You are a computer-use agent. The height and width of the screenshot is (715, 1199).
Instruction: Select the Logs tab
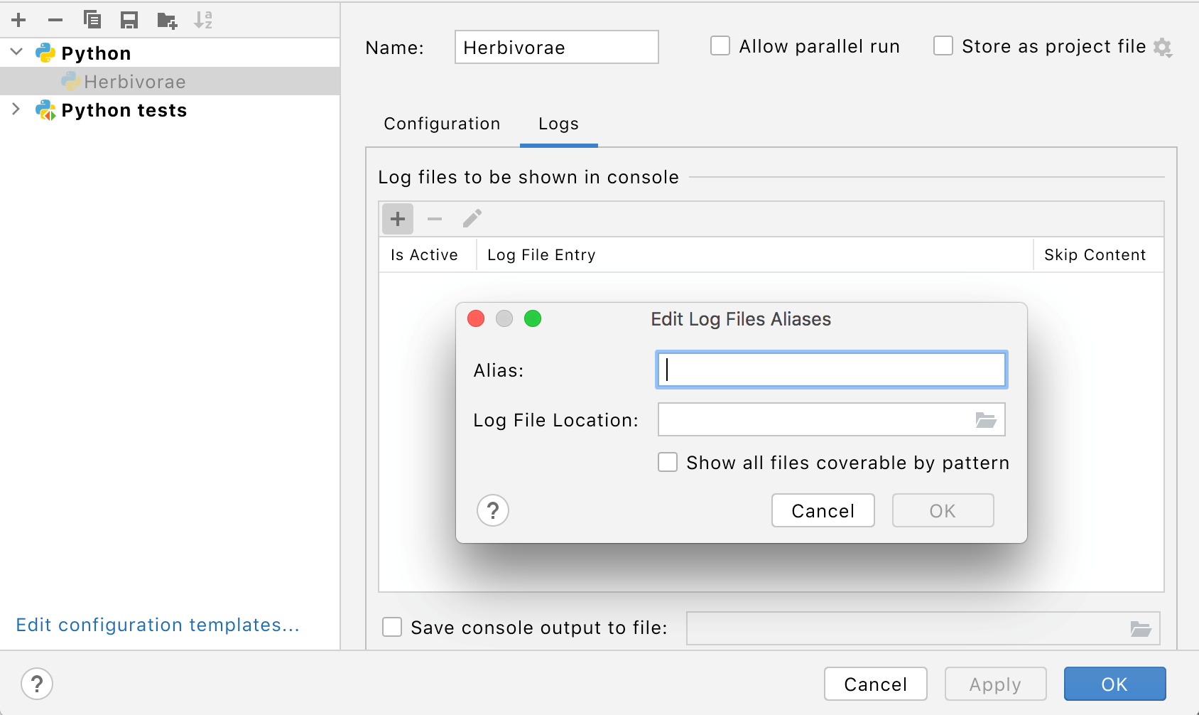pyautogui.click(x=558, y=124)
